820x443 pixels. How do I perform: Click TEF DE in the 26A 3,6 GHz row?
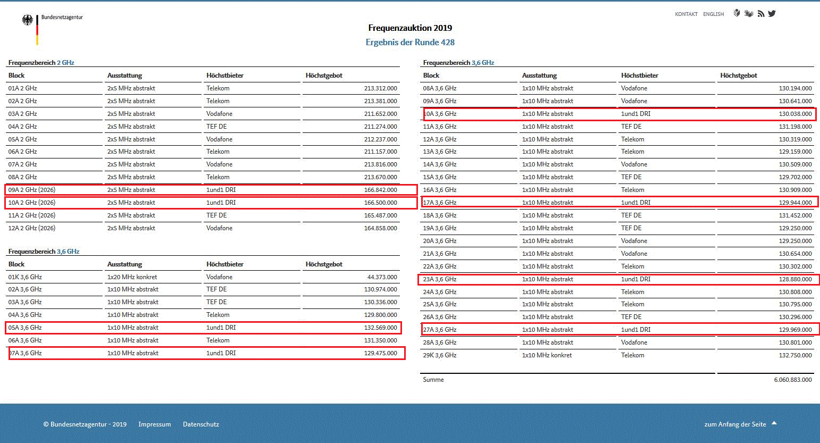pyautogui.click(x=631, y=317)
